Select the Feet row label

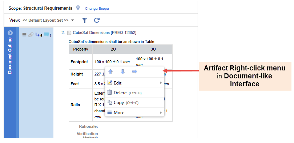pos(74,84)
